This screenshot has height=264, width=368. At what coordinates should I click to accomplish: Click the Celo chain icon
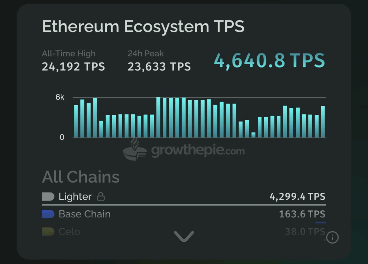[x=48, y=231]
